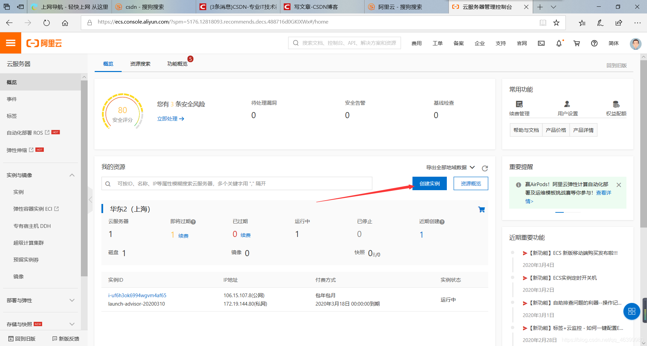Expand the 存储与快照 section
The image size is (647, 346).
pyautogui.click(x=72, y=324)
